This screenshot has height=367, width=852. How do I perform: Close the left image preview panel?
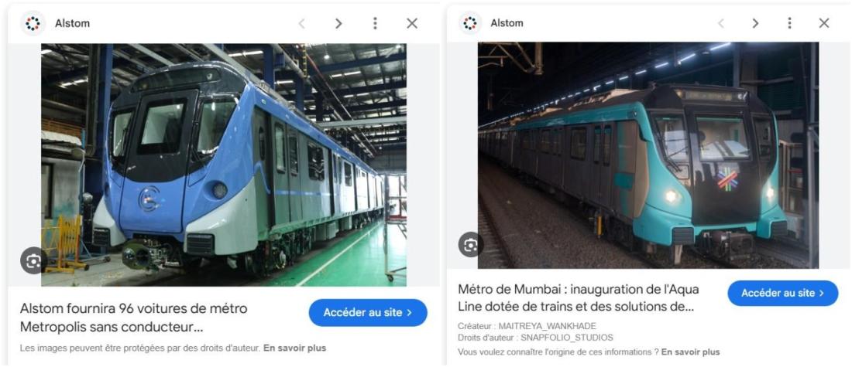pyautogui.click(x=412, y=23)
